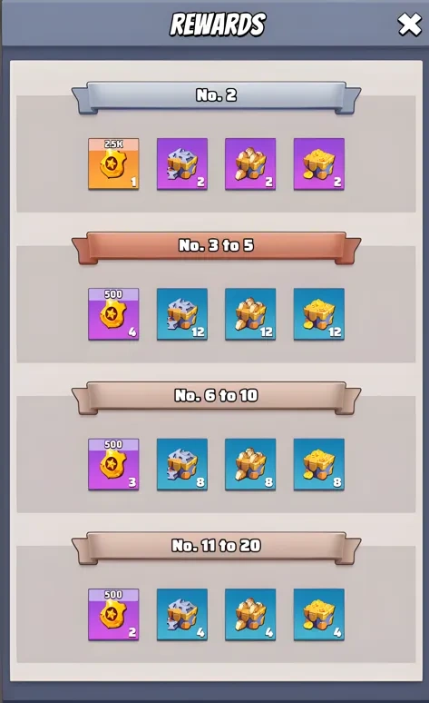Tap the gold chest with quantity 4
This screenshot has height=703, width=429.
(319, 615)
